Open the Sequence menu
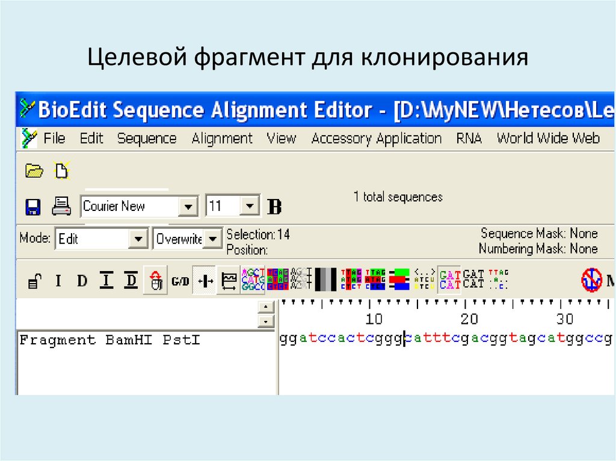The image size is (616, 461). [147, 138]
